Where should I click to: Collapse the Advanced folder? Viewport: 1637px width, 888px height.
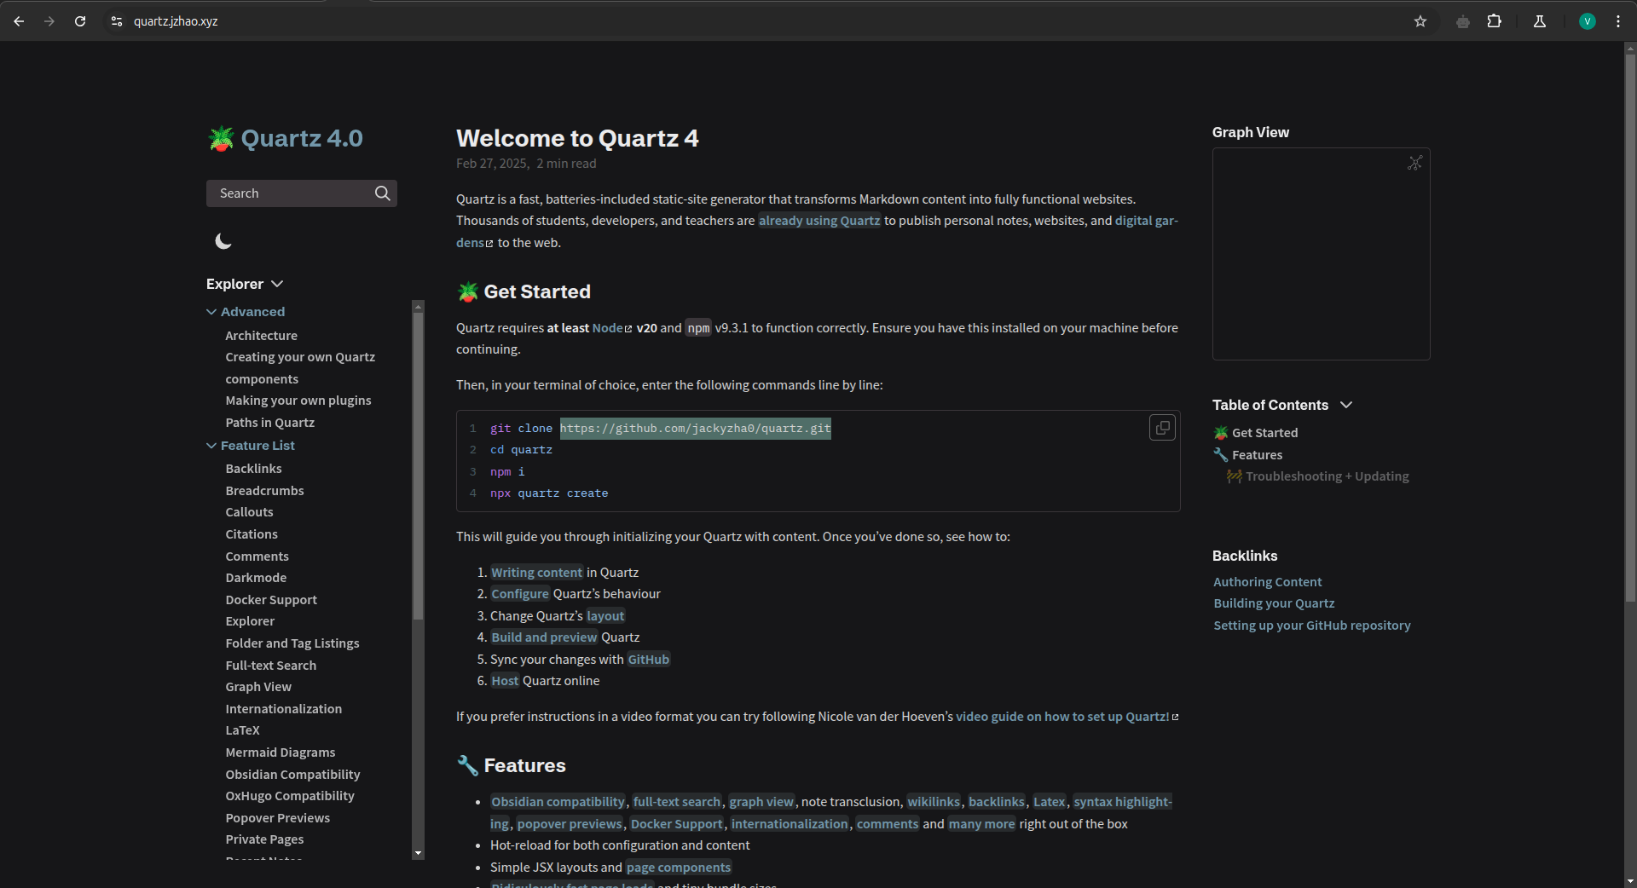pos(211,312)
